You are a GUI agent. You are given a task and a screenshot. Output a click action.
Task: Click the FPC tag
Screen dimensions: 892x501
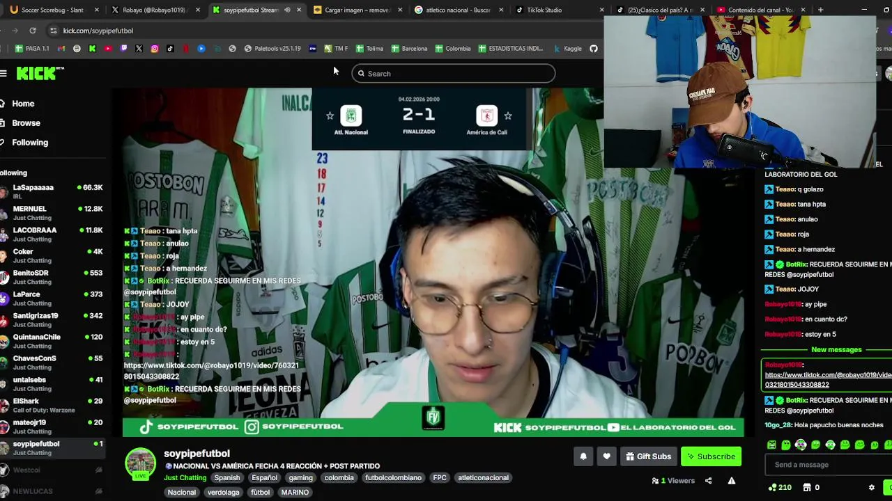(440, 478)
